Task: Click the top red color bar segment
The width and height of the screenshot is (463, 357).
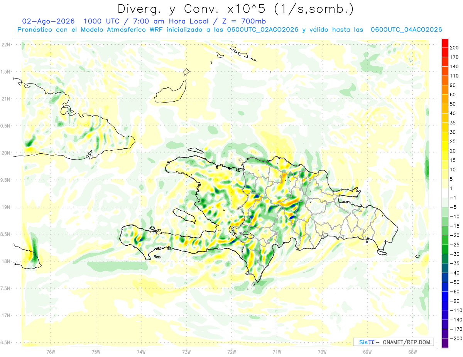Action: [445, 43]
